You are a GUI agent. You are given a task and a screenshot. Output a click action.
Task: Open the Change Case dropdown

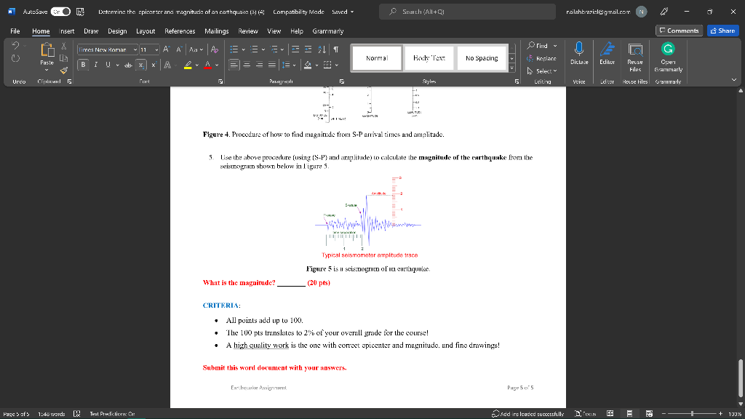pos(196,49)
